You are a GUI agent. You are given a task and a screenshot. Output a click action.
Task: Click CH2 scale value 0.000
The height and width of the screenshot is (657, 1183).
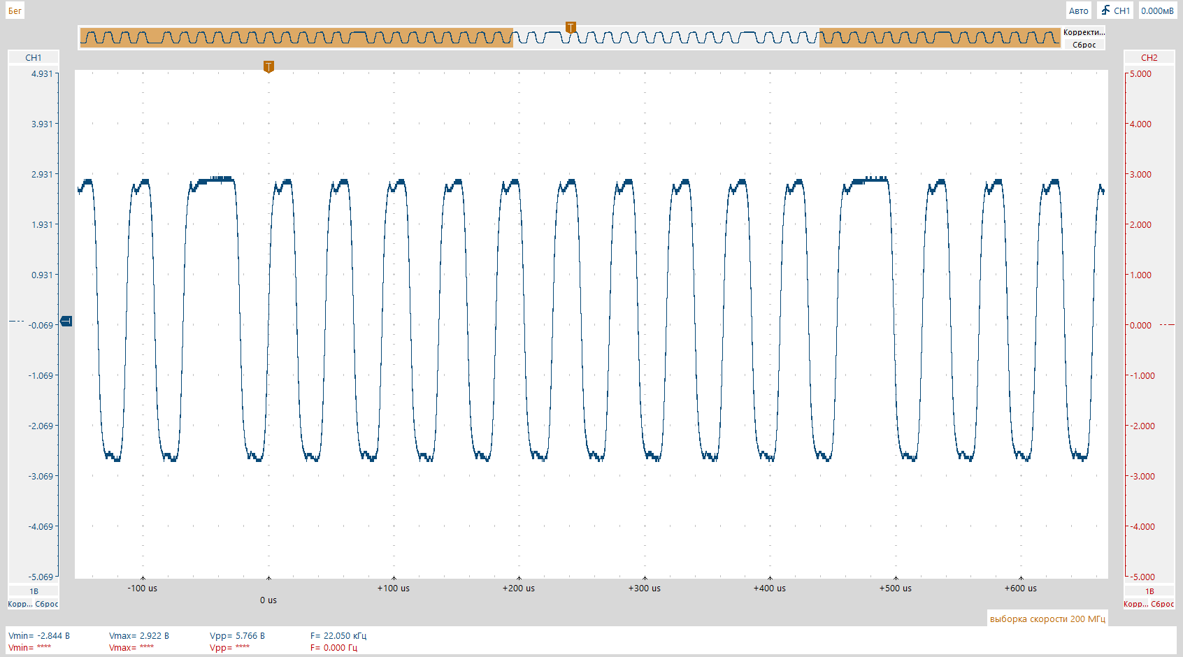pos(1140,325)
